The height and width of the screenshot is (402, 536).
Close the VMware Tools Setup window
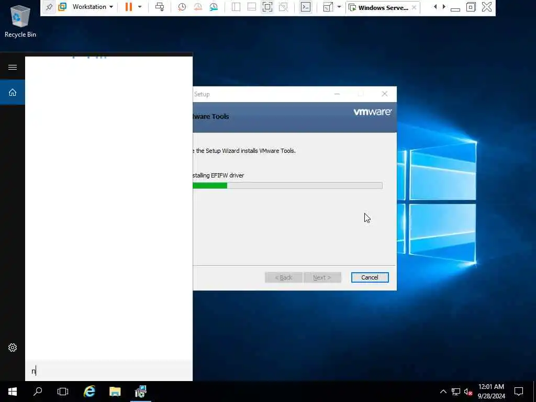[385, 94]
